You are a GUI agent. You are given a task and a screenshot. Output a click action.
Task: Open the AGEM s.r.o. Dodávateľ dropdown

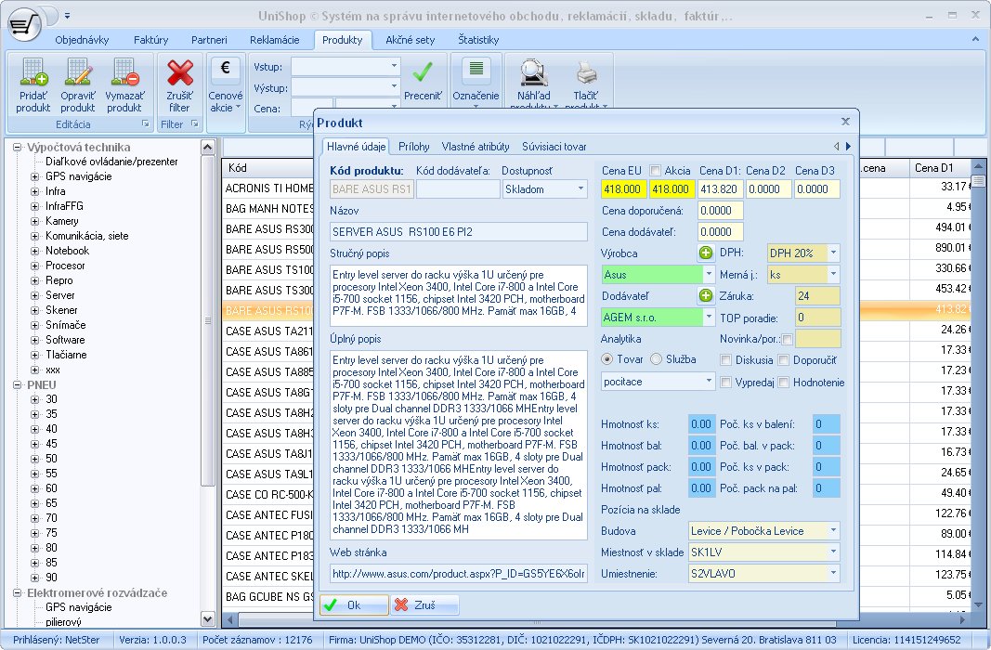click(709, 317)
